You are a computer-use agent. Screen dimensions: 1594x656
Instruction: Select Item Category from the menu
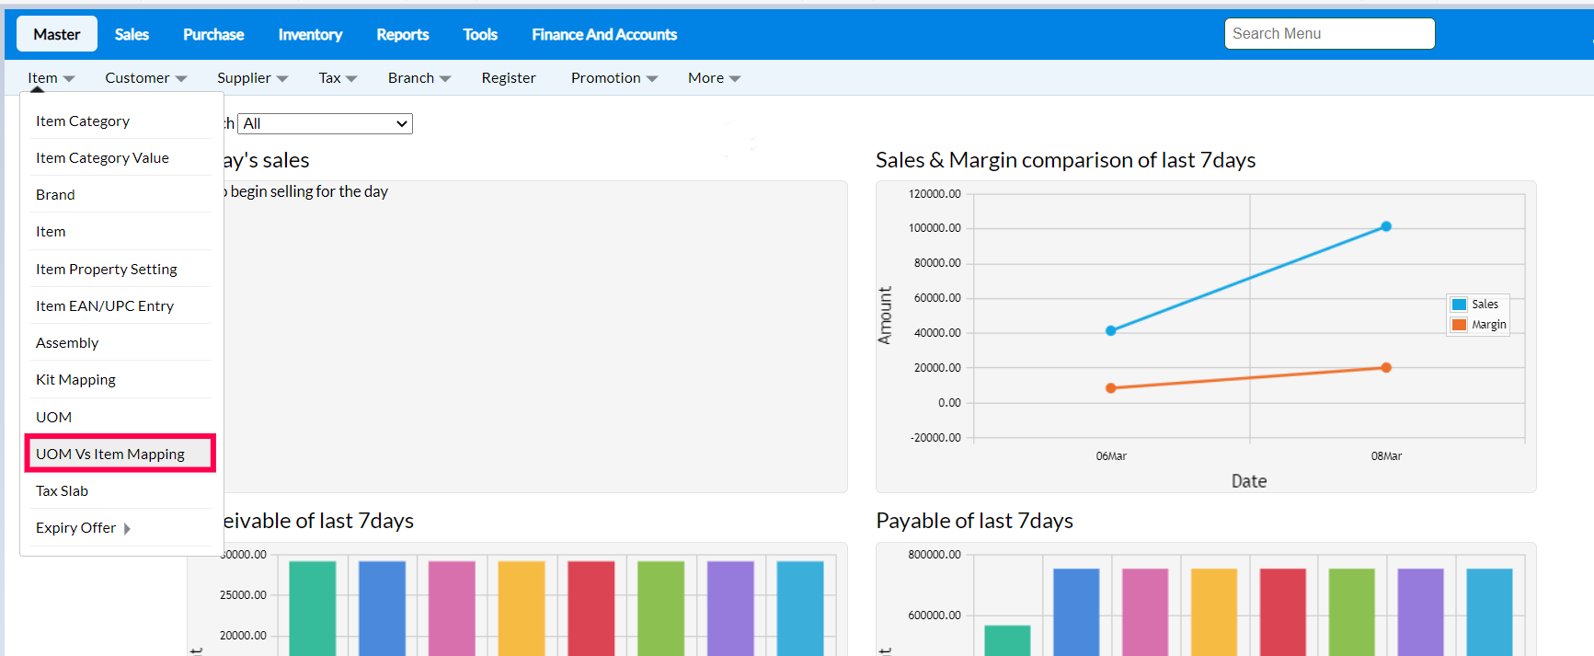point(83,121)
